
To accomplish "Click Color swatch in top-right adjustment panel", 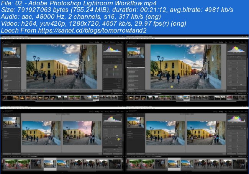I will 241,85.
